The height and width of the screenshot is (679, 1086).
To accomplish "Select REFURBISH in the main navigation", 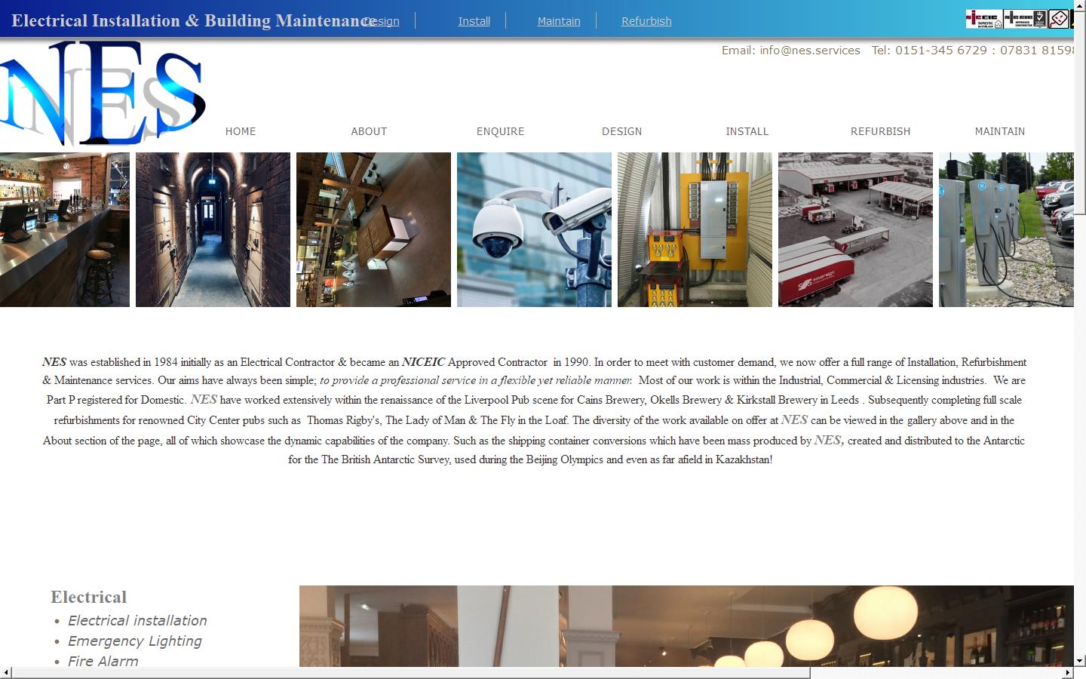I will (x=880, y=131).
